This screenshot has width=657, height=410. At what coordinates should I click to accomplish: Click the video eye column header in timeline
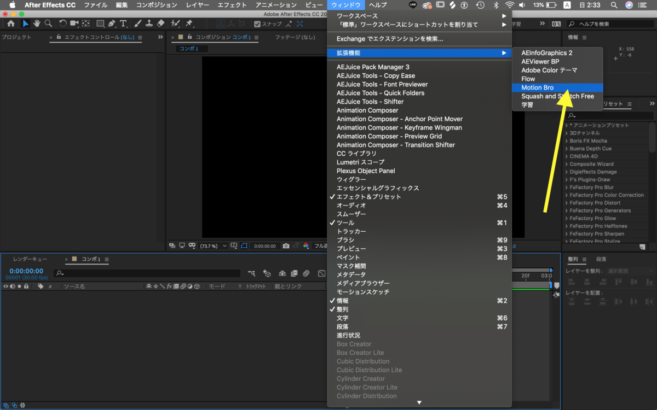[6, 286]
